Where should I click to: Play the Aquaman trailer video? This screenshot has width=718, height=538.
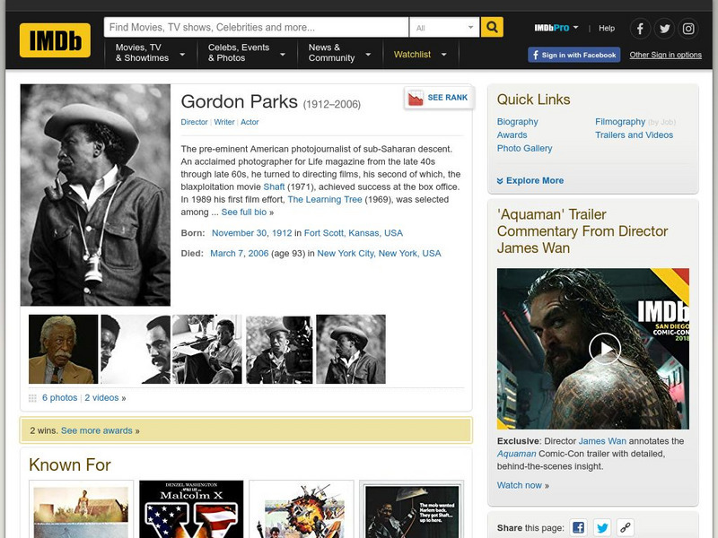click(604, 349)
